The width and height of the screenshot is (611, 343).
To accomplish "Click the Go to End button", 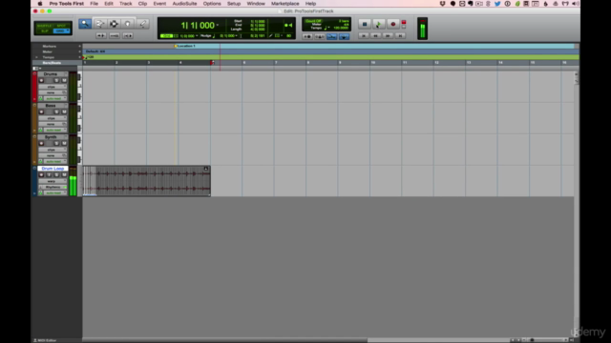I will click(x=400, y=36).
